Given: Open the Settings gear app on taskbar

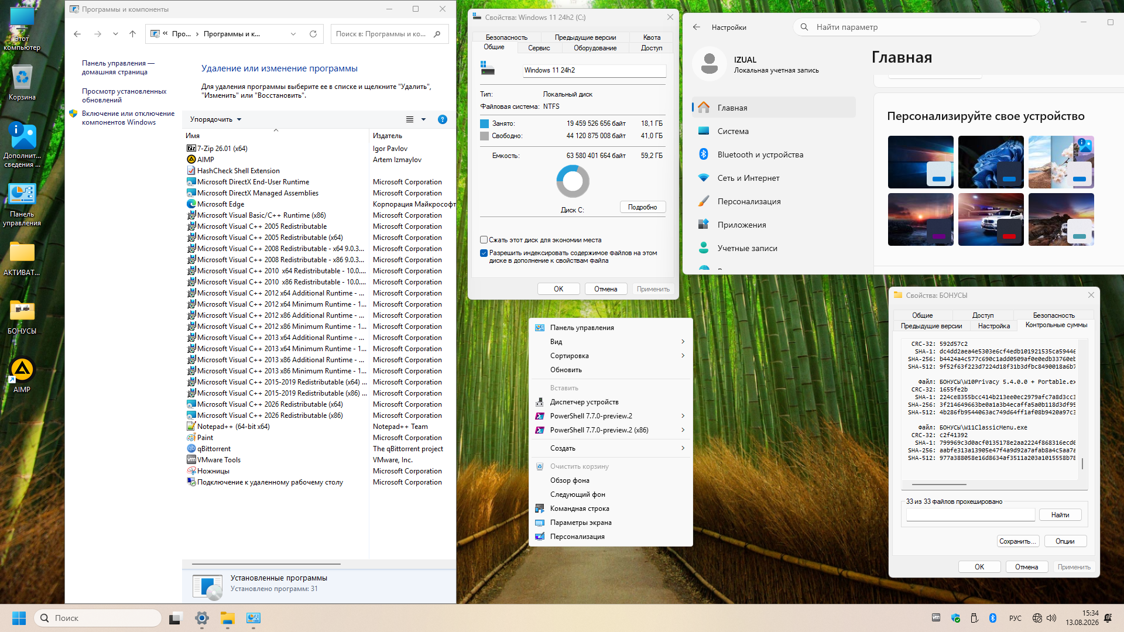Looking at the screenshot, I should click(202, 618).
